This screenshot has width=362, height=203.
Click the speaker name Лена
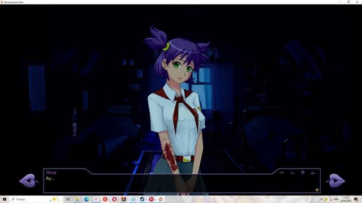[51, 173]
